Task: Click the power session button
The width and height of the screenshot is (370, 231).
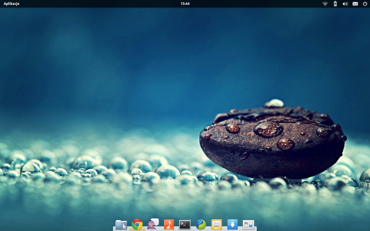Action: [365, 4]
